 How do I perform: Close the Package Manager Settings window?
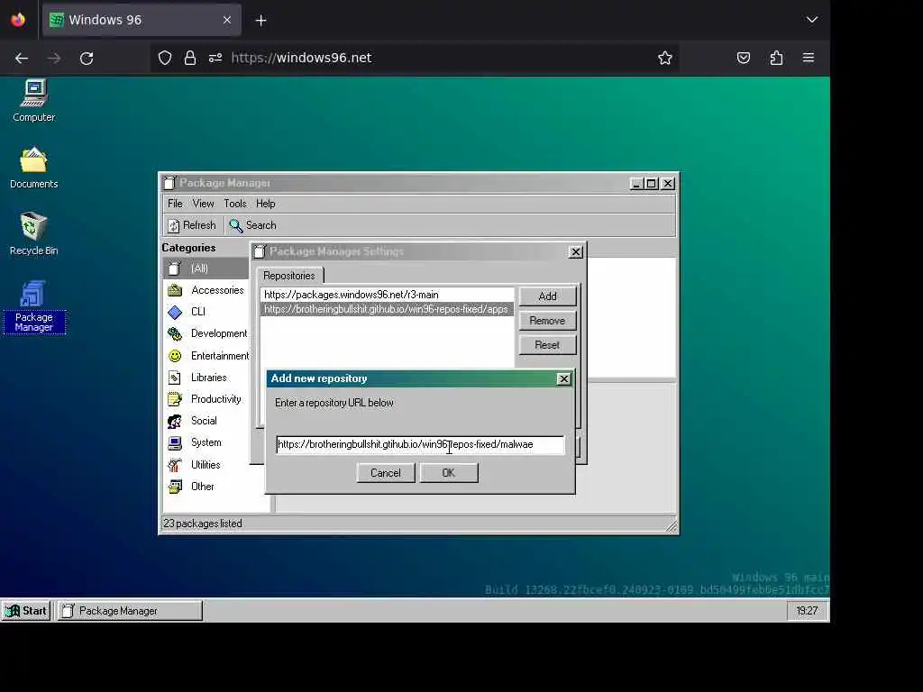(x=576, y=252)
